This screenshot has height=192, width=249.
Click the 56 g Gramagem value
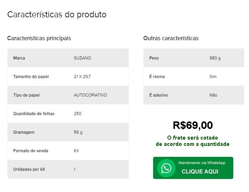78,132
